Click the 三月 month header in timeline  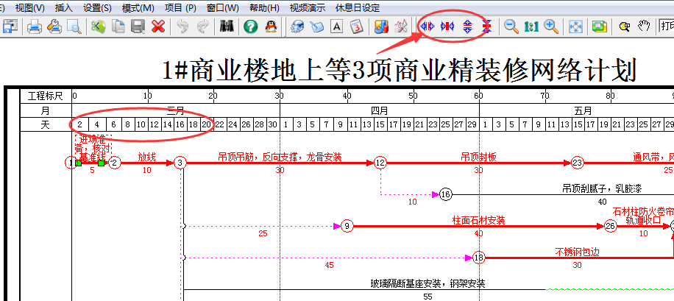click(176, 110)
